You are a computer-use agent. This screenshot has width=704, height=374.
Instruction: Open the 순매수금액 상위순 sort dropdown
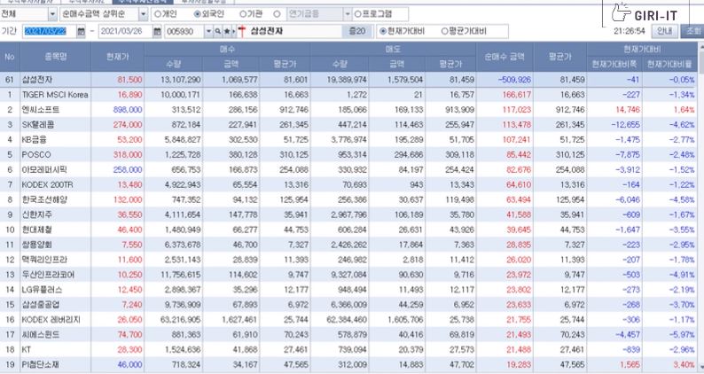[x=144, y=14]
